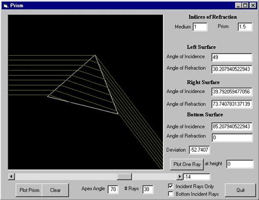Image resolution: width=259 pixels, height=200 pixels.
Task: Click the Deviation value field
Action: [x=199, y=150]
